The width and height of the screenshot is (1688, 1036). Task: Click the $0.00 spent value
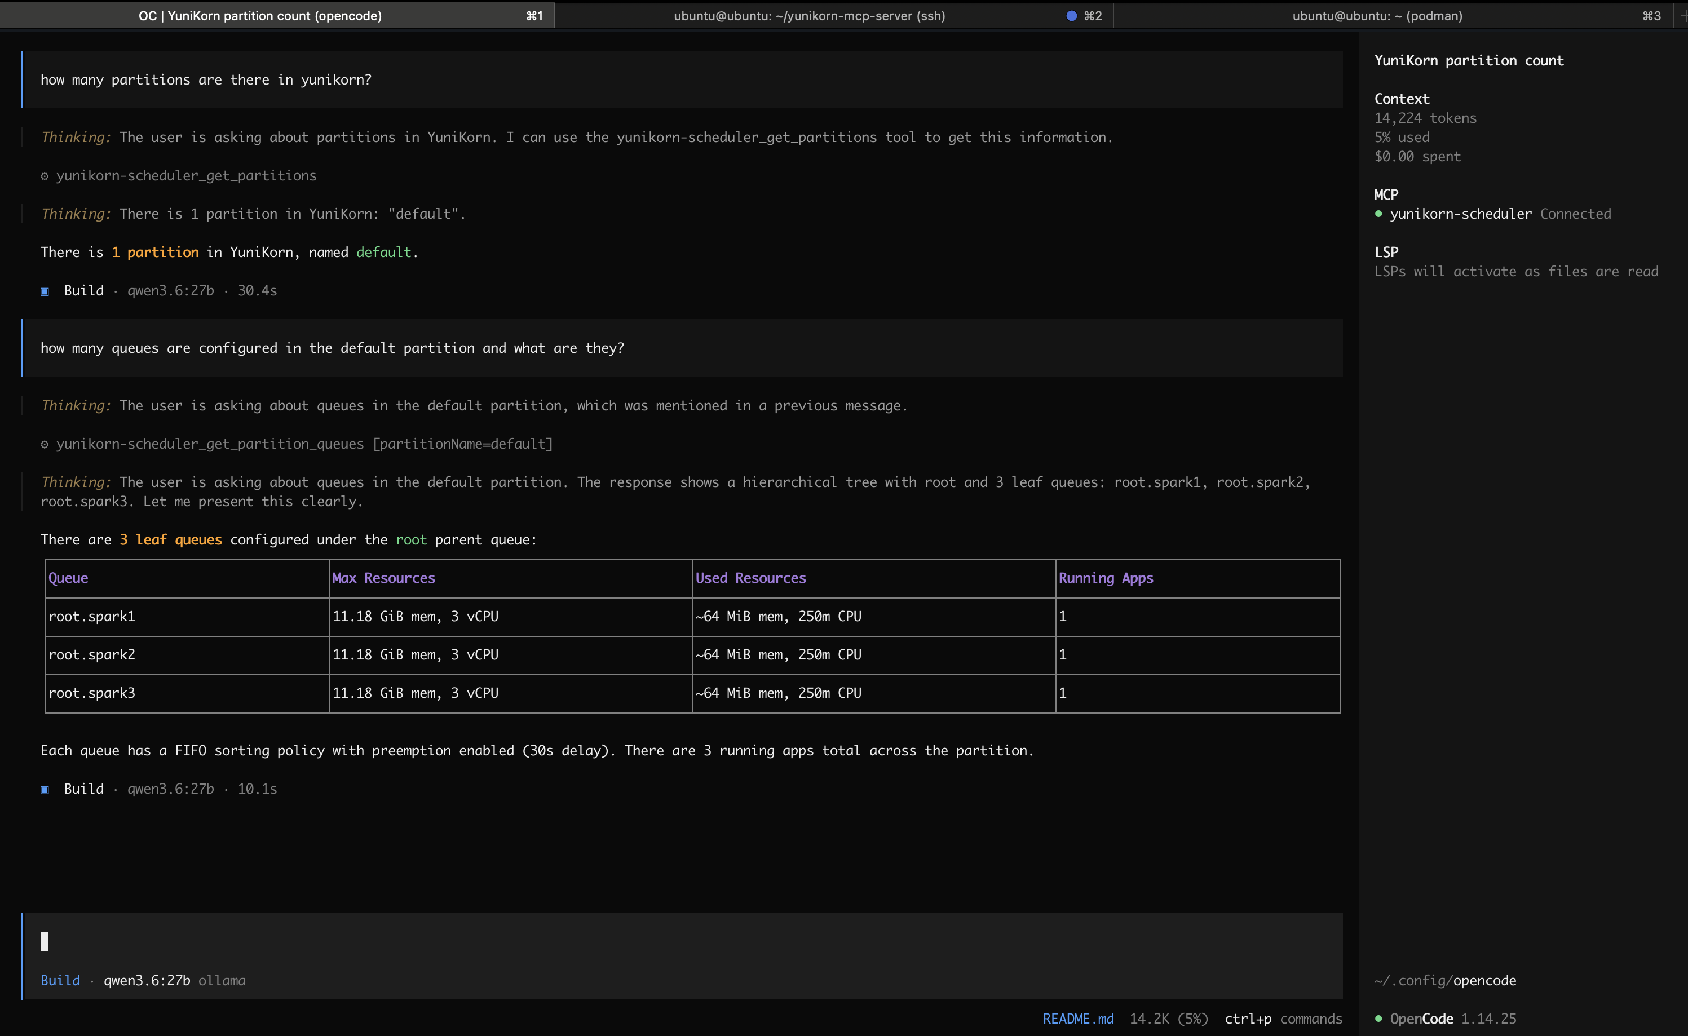1417,156
